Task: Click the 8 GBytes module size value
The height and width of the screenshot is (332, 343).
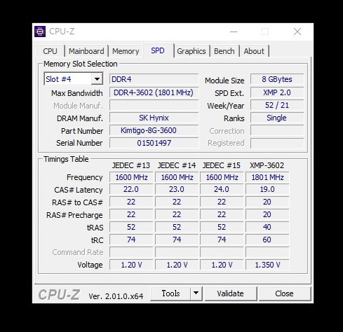Action: 277,79
